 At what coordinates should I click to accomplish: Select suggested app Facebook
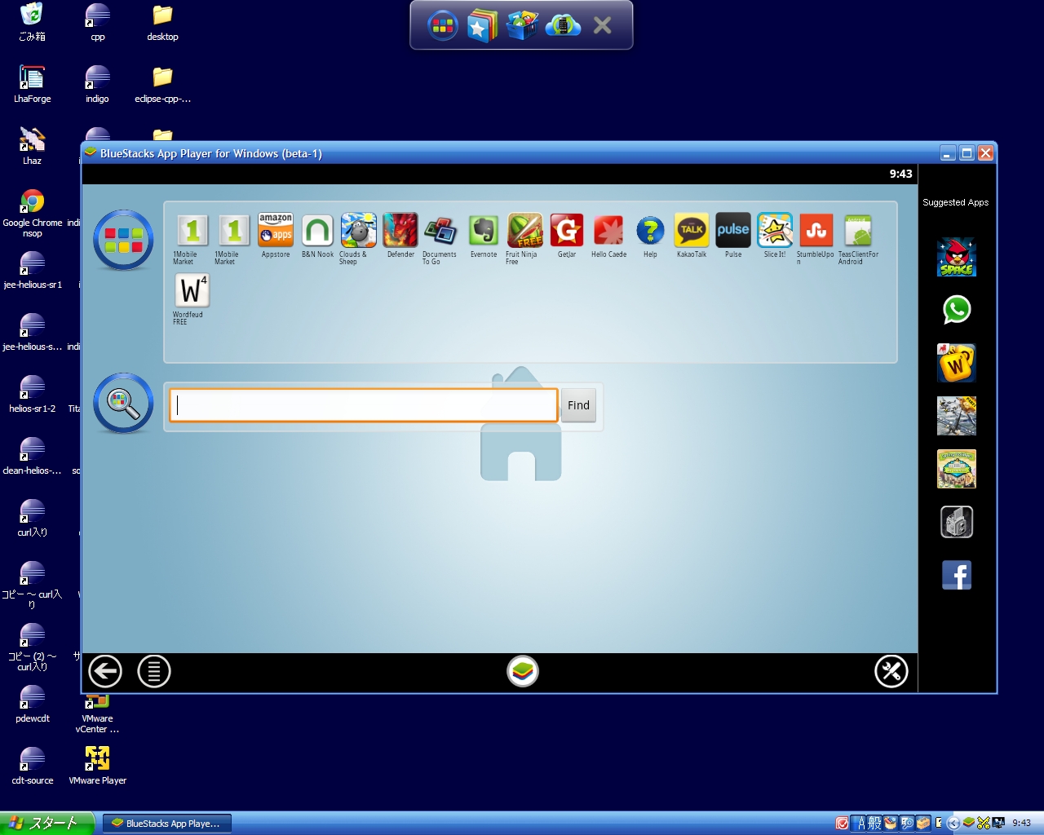956,575
